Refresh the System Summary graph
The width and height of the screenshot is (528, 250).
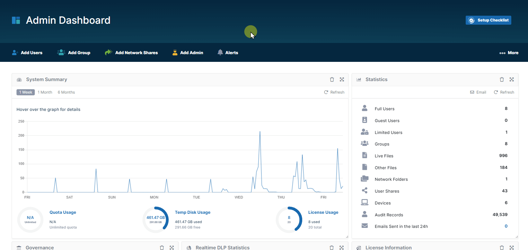click(334, 92)
